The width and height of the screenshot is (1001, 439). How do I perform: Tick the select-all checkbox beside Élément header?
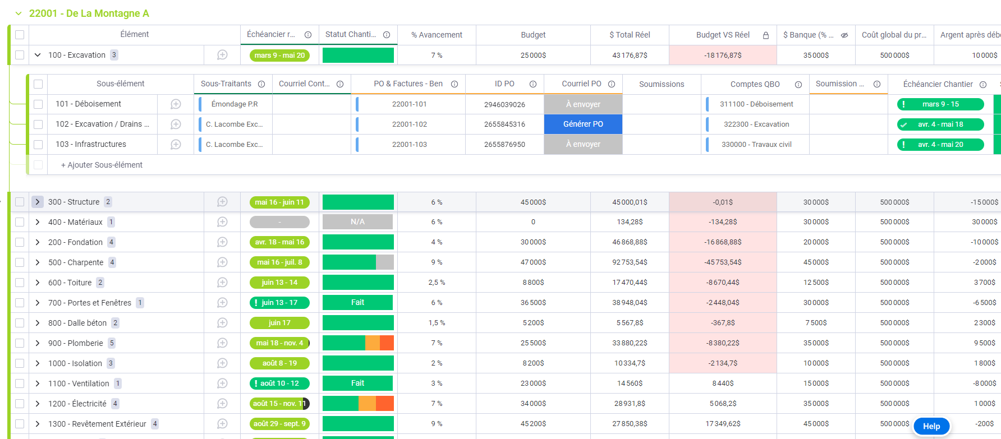click(20, 35)
